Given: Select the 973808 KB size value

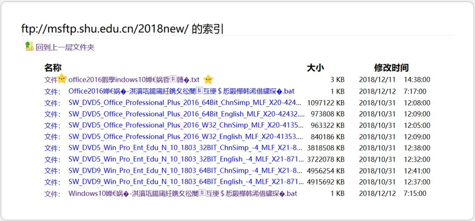Looking at the screenshot, I should [x=328, y=114].
